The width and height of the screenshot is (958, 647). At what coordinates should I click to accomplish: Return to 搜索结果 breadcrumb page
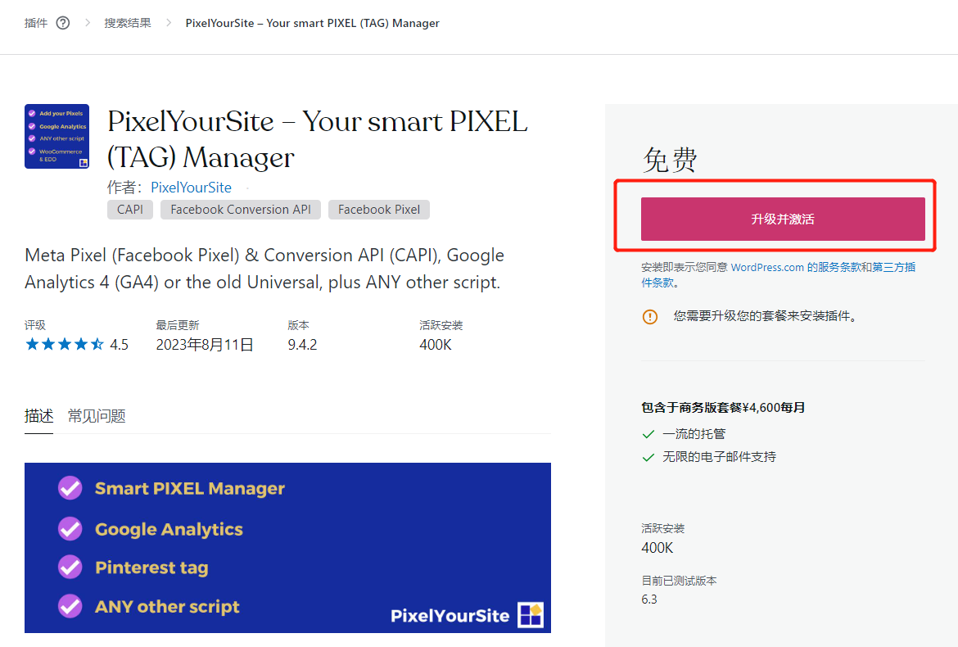tap(128, 23)
